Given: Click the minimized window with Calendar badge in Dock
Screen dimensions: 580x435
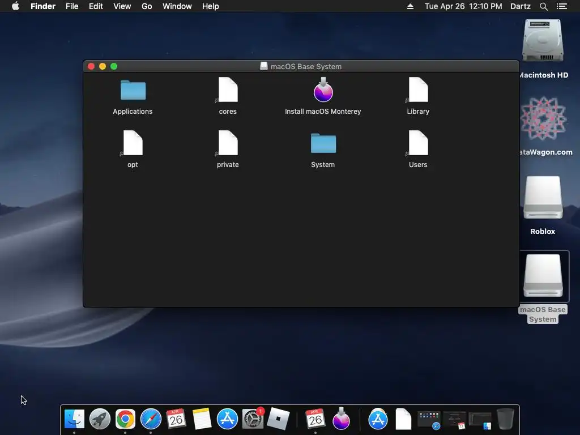Looking at the screenshot, I should 455,420.
